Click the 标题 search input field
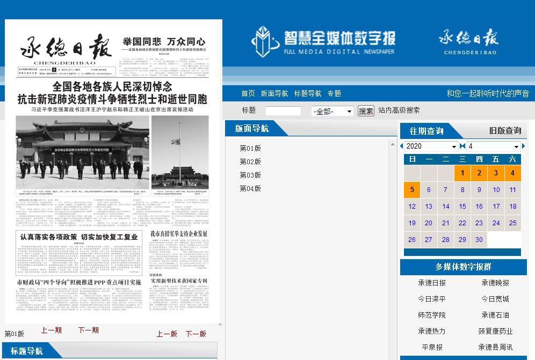The width and height of the screenshot is (535, 360). point(283,111)
